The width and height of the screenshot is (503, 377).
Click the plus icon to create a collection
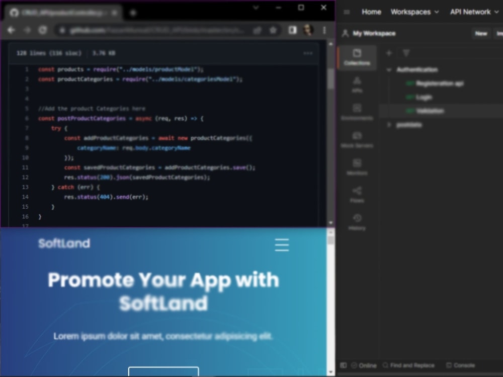tap(389, 53)
